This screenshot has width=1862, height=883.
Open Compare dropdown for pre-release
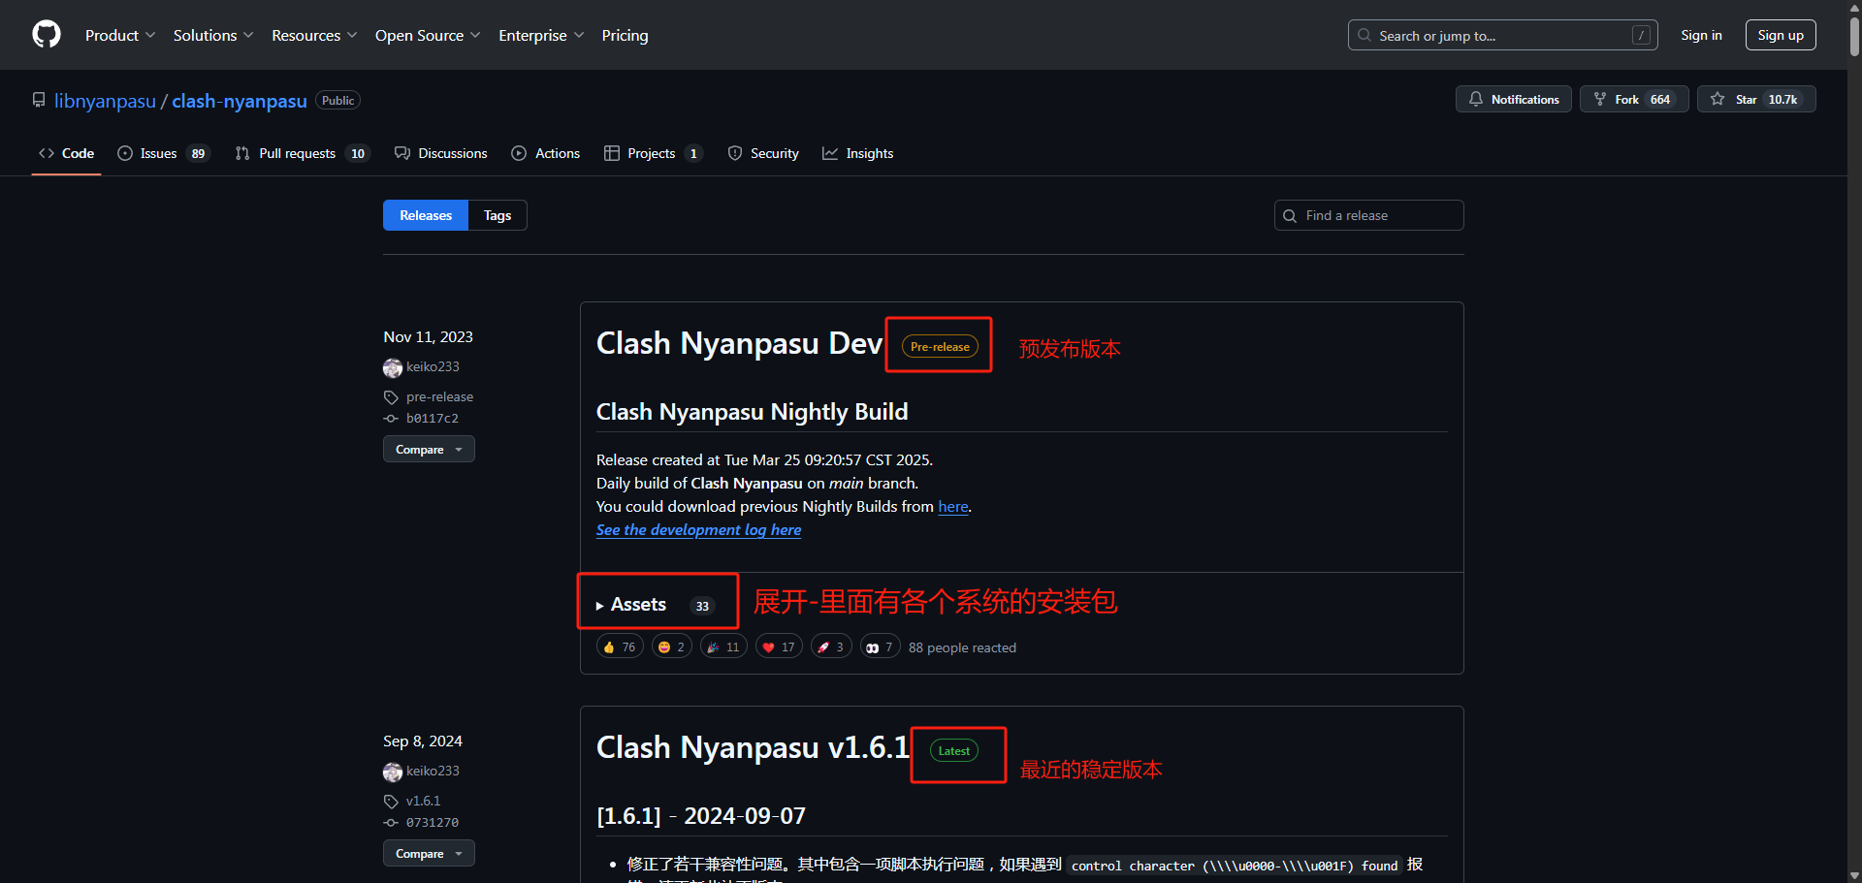point(429,450)
